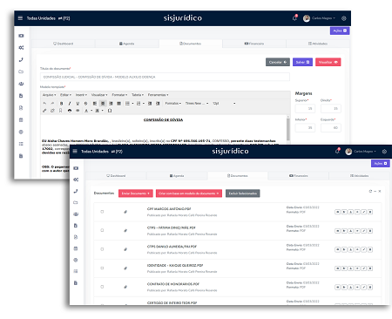392x319 pixels.
Task: Click phone icon in front window sidebar
Action: pos(76,191)
